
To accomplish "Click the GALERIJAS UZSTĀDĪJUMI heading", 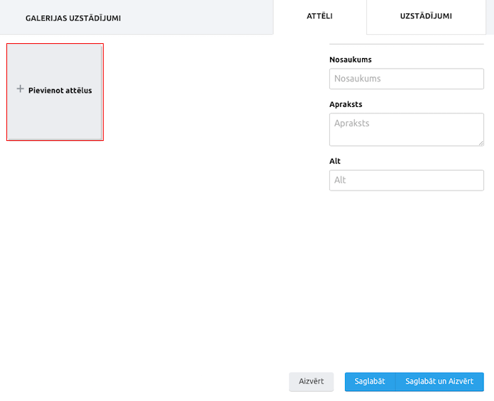I will (x=73, y=18).
